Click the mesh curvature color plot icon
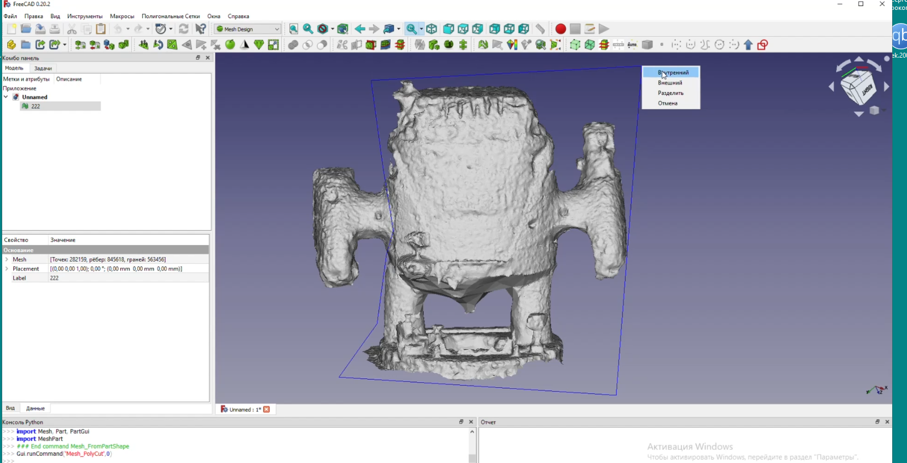 [512, 45]
